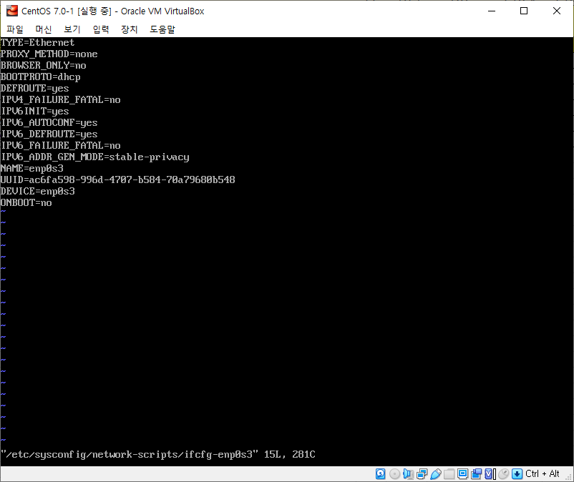
Task: Open the 입력 menu
Action: point(101,29)
